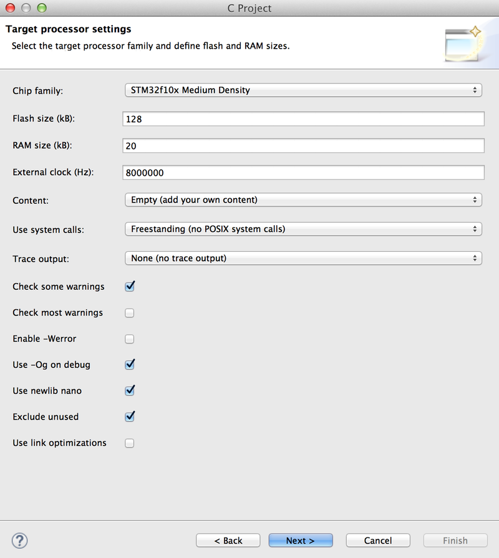Uncheck the Exclude unused checkbox

point(130,417)
